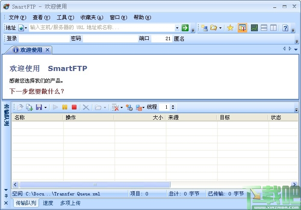301x210 pixels.
Task: Expand address toolbar overflow options
Action: (x=193, y=30)
